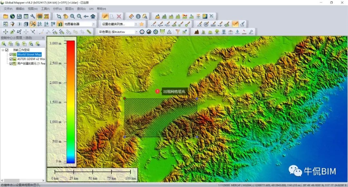Open configuration with the wrench icon
The width and height of the screenshot is (348, 187).
(x=33, y=16)
